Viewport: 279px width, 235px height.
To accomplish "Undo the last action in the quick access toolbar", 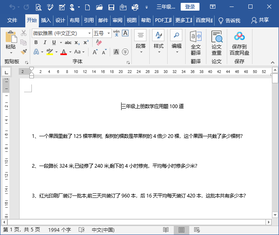I will (12, 7).
